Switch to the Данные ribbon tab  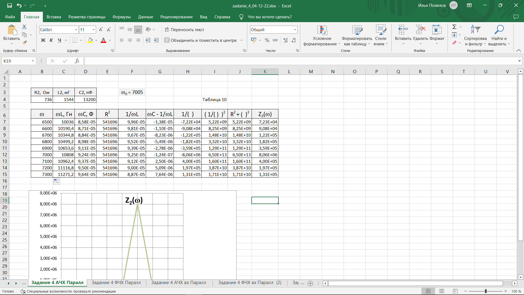click(145, 17)
